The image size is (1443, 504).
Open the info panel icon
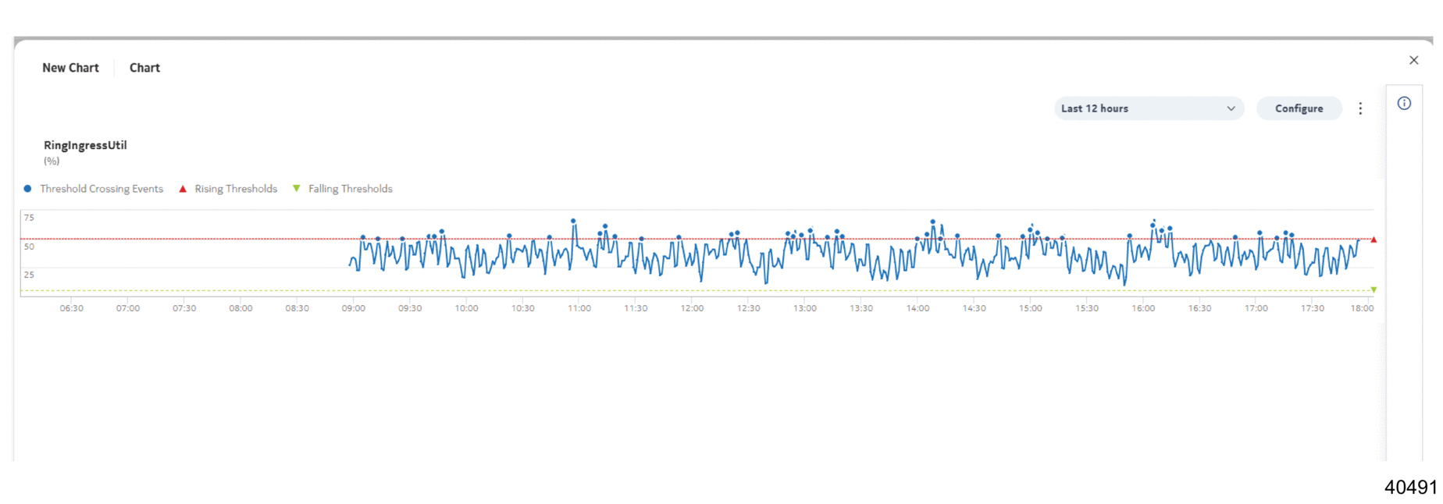(1403, 104)
